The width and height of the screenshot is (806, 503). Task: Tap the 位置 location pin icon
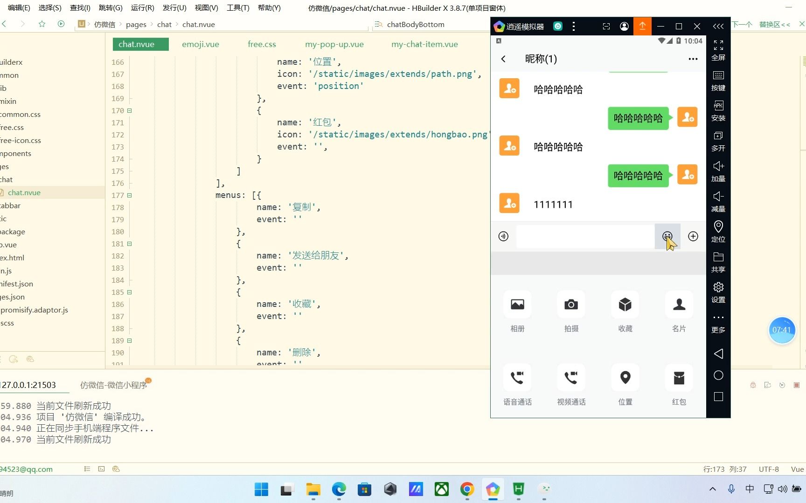(625, 378)
